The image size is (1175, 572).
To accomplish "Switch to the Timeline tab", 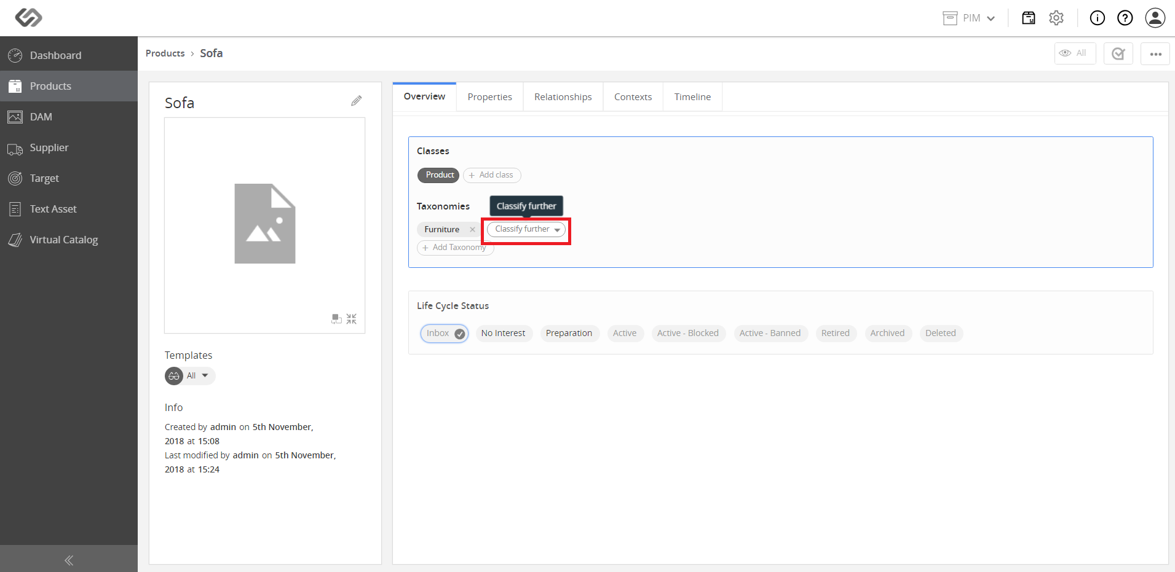I will [x=692, y=97].
